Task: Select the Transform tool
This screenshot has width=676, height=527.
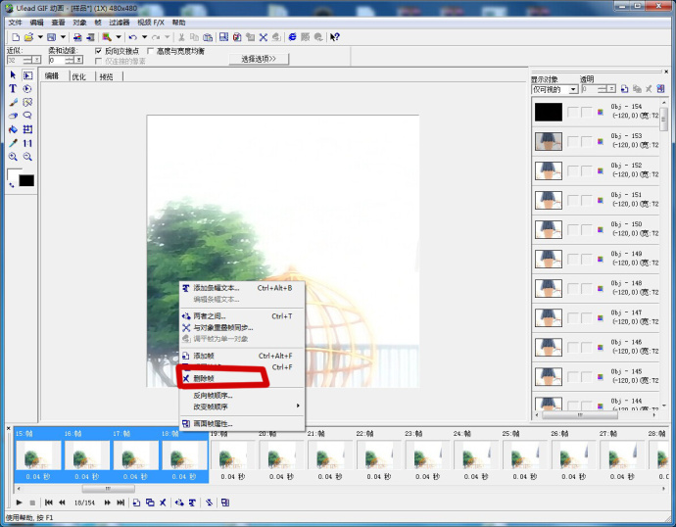Action: (x=27, y=129)
